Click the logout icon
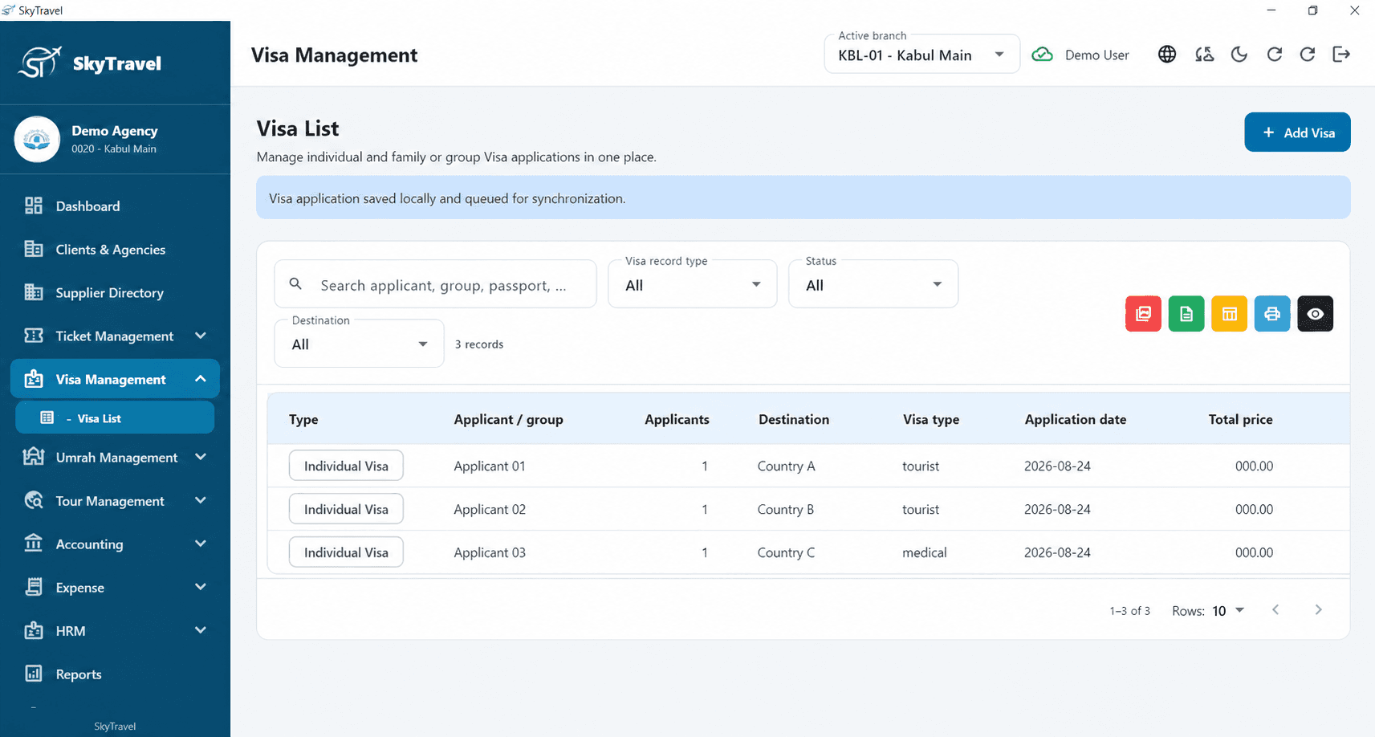Viewport: 1375px width, 737px height. pyautogui.click(x=1341, y=54)
